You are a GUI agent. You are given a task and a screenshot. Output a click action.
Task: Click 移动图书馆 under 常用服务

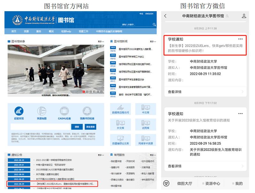[x=116, y=186]
